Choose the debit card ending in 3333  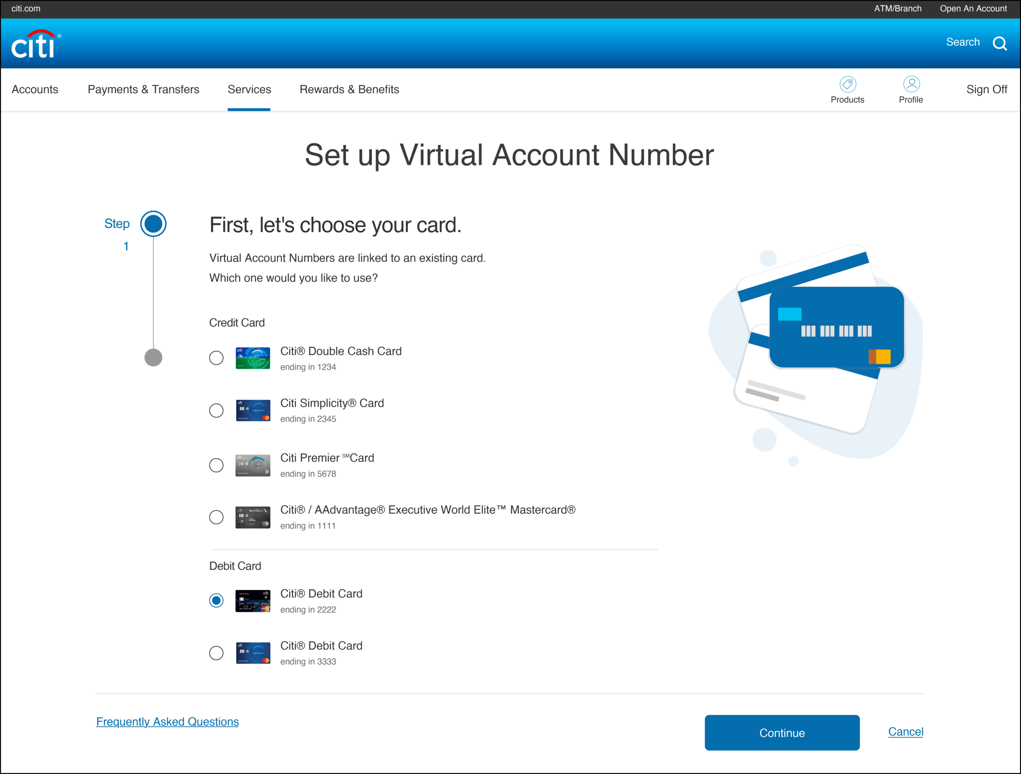pos(216,653)
